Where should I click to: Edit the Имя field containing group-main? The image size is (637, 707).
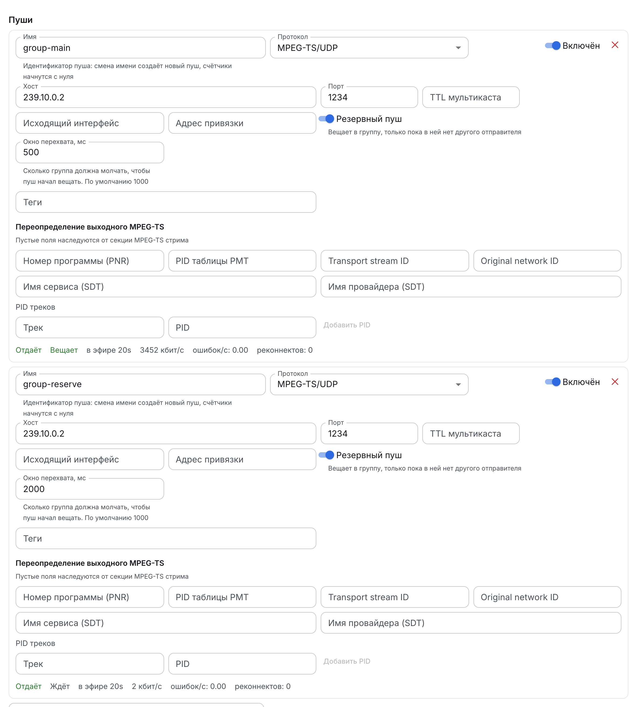(141, 48)
